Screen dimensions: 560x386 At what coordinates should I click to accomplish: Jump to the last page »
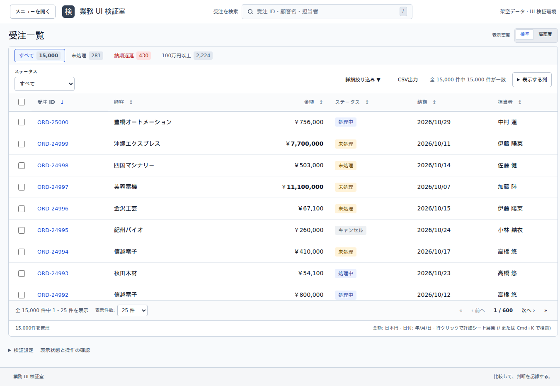tap(545, 310)
